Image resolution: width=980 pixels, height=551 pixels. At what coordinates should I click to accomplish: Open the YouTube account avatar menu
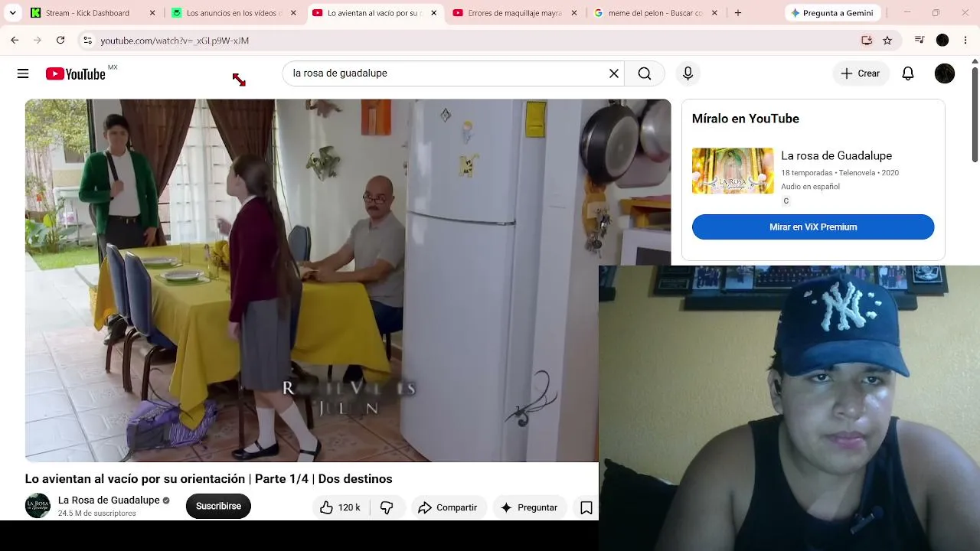click(x=945, y=73)
